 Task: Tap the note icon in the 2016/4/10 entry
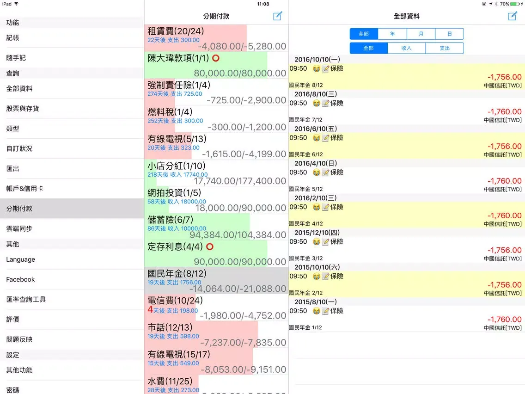point(325,172)
